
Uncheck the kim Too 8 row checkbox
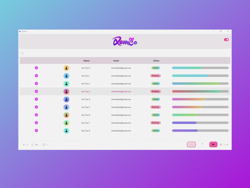click(36, 130)
